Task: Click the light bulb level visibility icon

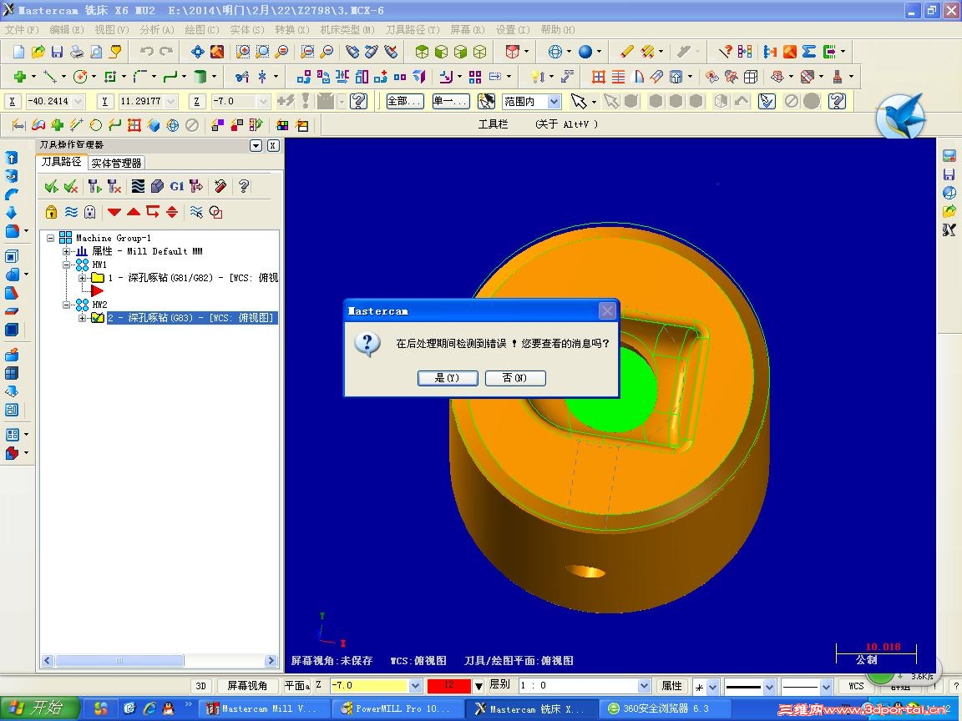Action: (x=538, y=77)
